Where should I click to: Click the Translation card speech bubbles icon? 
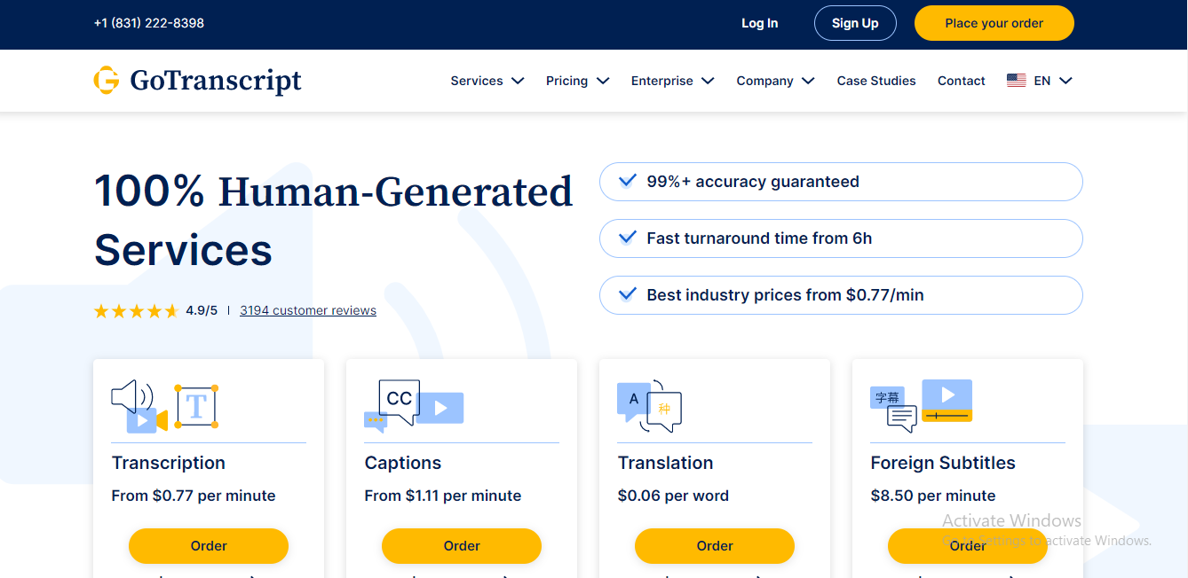point(649,406)
